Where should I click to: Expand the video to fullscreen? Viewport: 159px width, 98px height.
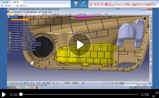click(x=155, y=94)
